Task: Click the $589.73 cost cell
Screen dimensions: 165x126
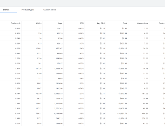Action: [x=123, y=58]
